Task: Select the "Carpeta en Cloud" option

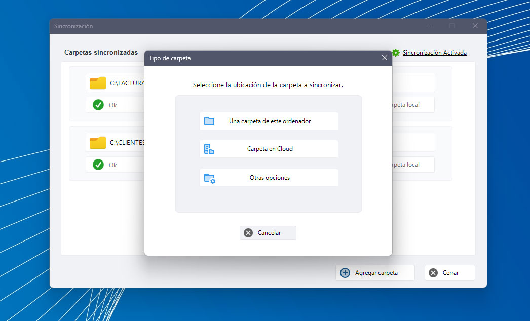Action: coord(269,149)
